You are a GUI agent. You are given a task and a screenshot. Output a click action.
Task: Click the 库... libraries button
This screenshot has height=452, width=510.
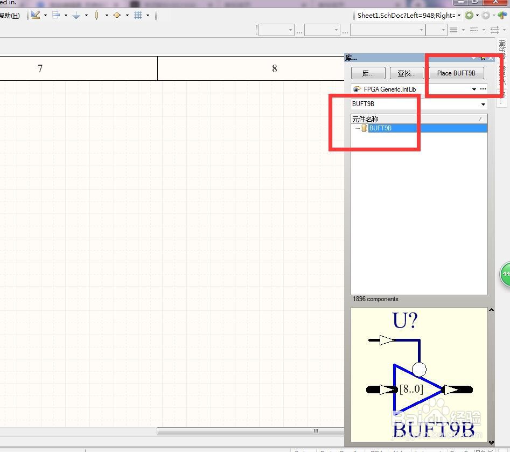368,73
